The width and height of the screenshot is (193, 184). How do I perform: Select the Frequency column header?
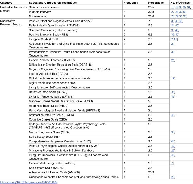click(x=131, y=3)
